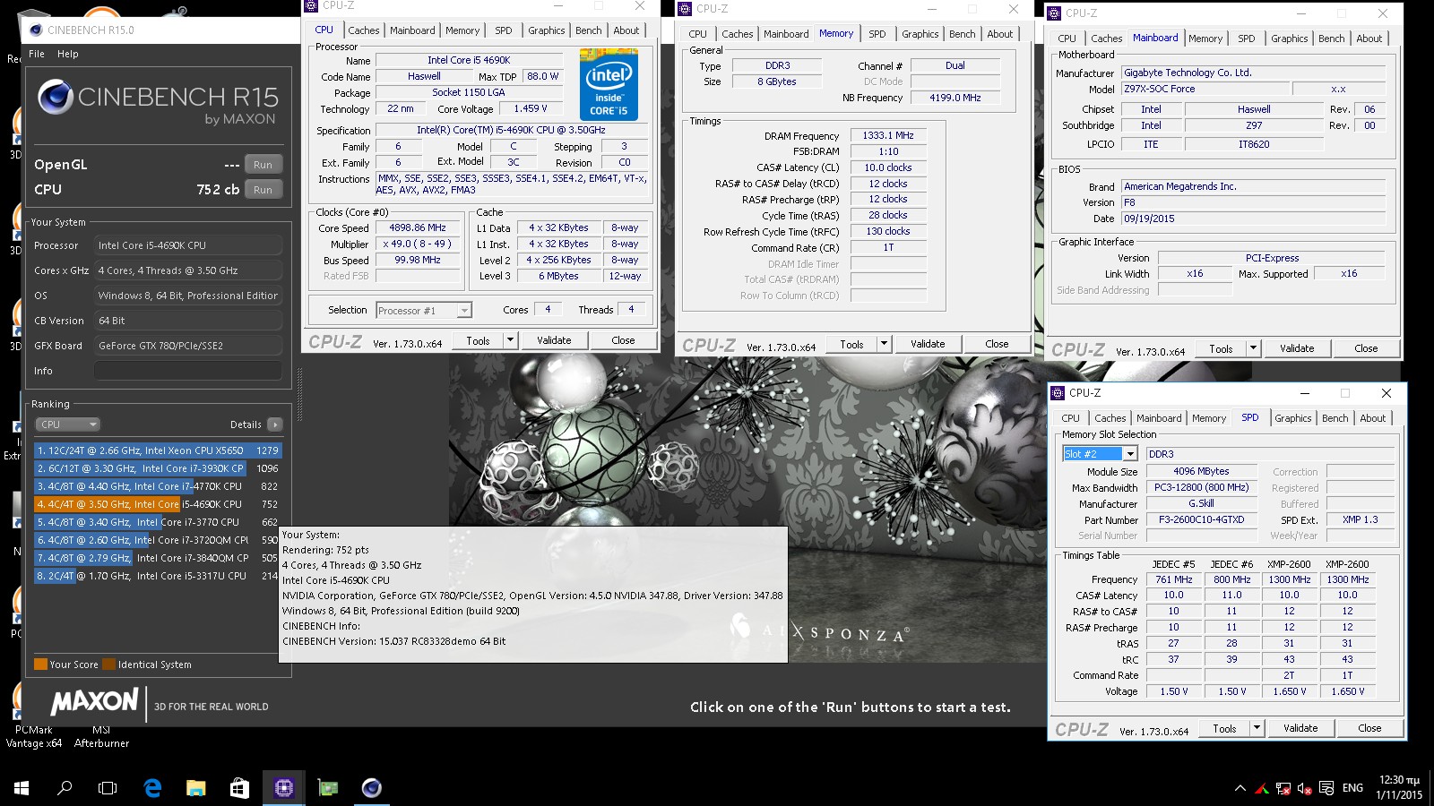Click the Part Number F3-2600C10-4GTXD field
The image size is (1434, 806).
(1202, 519)
